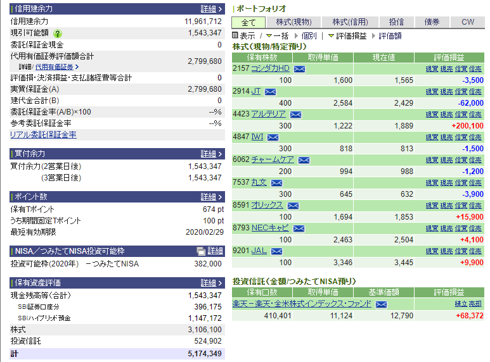The width and height of the screenshot is (490, 362).
Task: Open 楽天・全米株式インデックス・ファンド fund link
Action: coord(302,304)
